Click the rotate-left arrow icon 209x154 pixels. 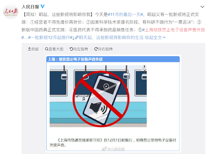click(71, 49)
